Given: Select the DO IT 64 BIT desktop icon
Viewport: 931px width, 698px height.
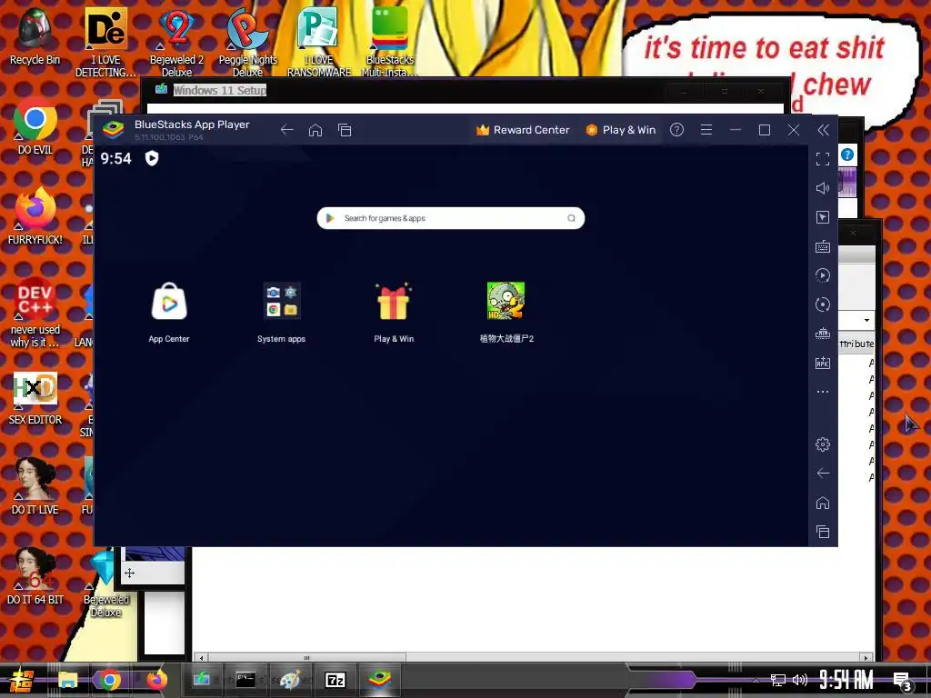Looking at the screenshot, I should click(35, 575).
